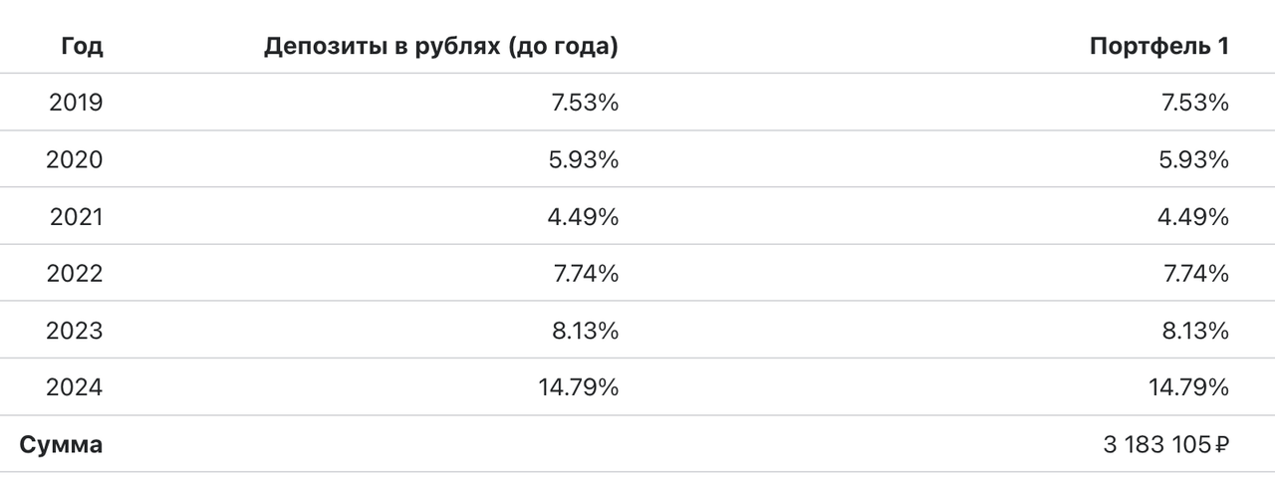Image resolution: width=1275 pixels, height=482 pixels.
Task: Select the 2023 year cell
Action: [75, 330]
